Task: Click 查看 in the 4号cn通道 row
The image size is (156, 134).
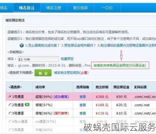Action: tap(83, 122)
